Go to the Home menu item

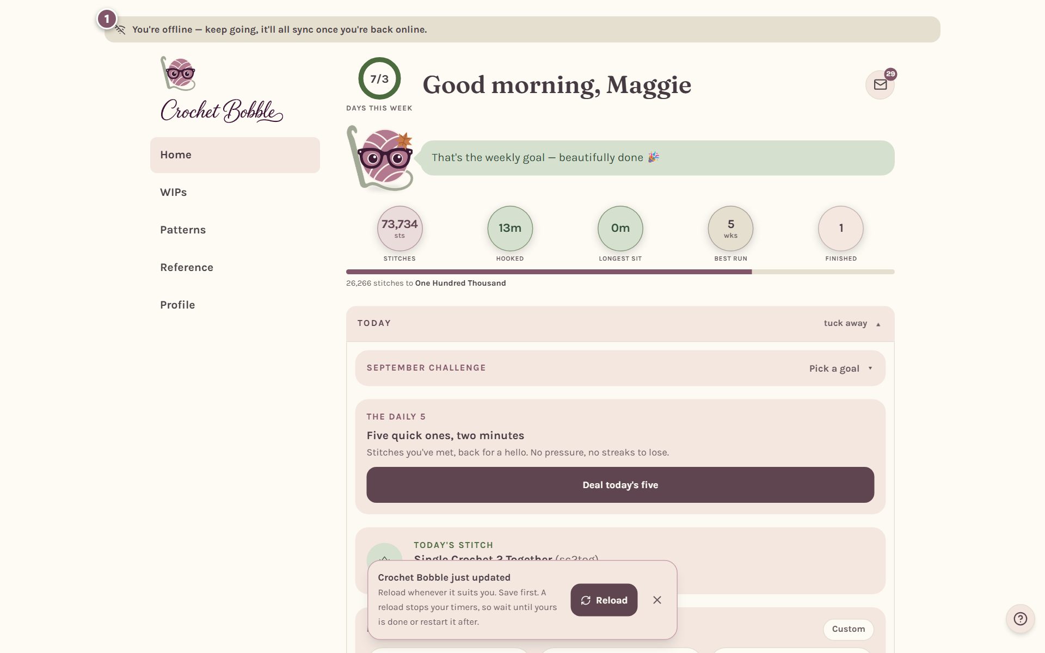pyautogui.click(x=235, y=155)
